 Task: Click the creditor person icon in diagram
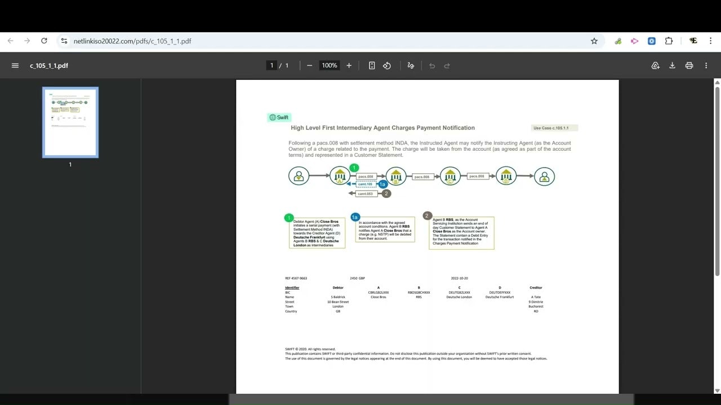pos(544,176)
